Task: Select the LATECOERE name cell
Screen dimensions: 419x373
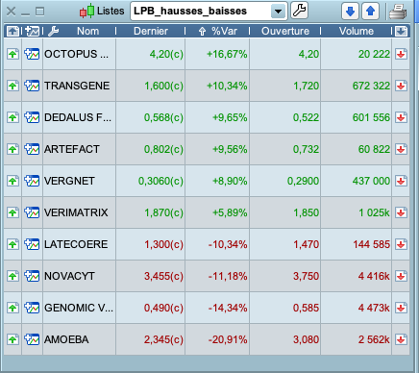Action: pos(79,244)
